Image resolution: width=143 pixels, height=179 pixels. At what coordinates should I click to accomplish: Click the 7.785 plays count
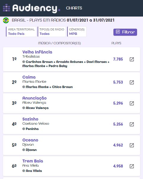(118, 59)
